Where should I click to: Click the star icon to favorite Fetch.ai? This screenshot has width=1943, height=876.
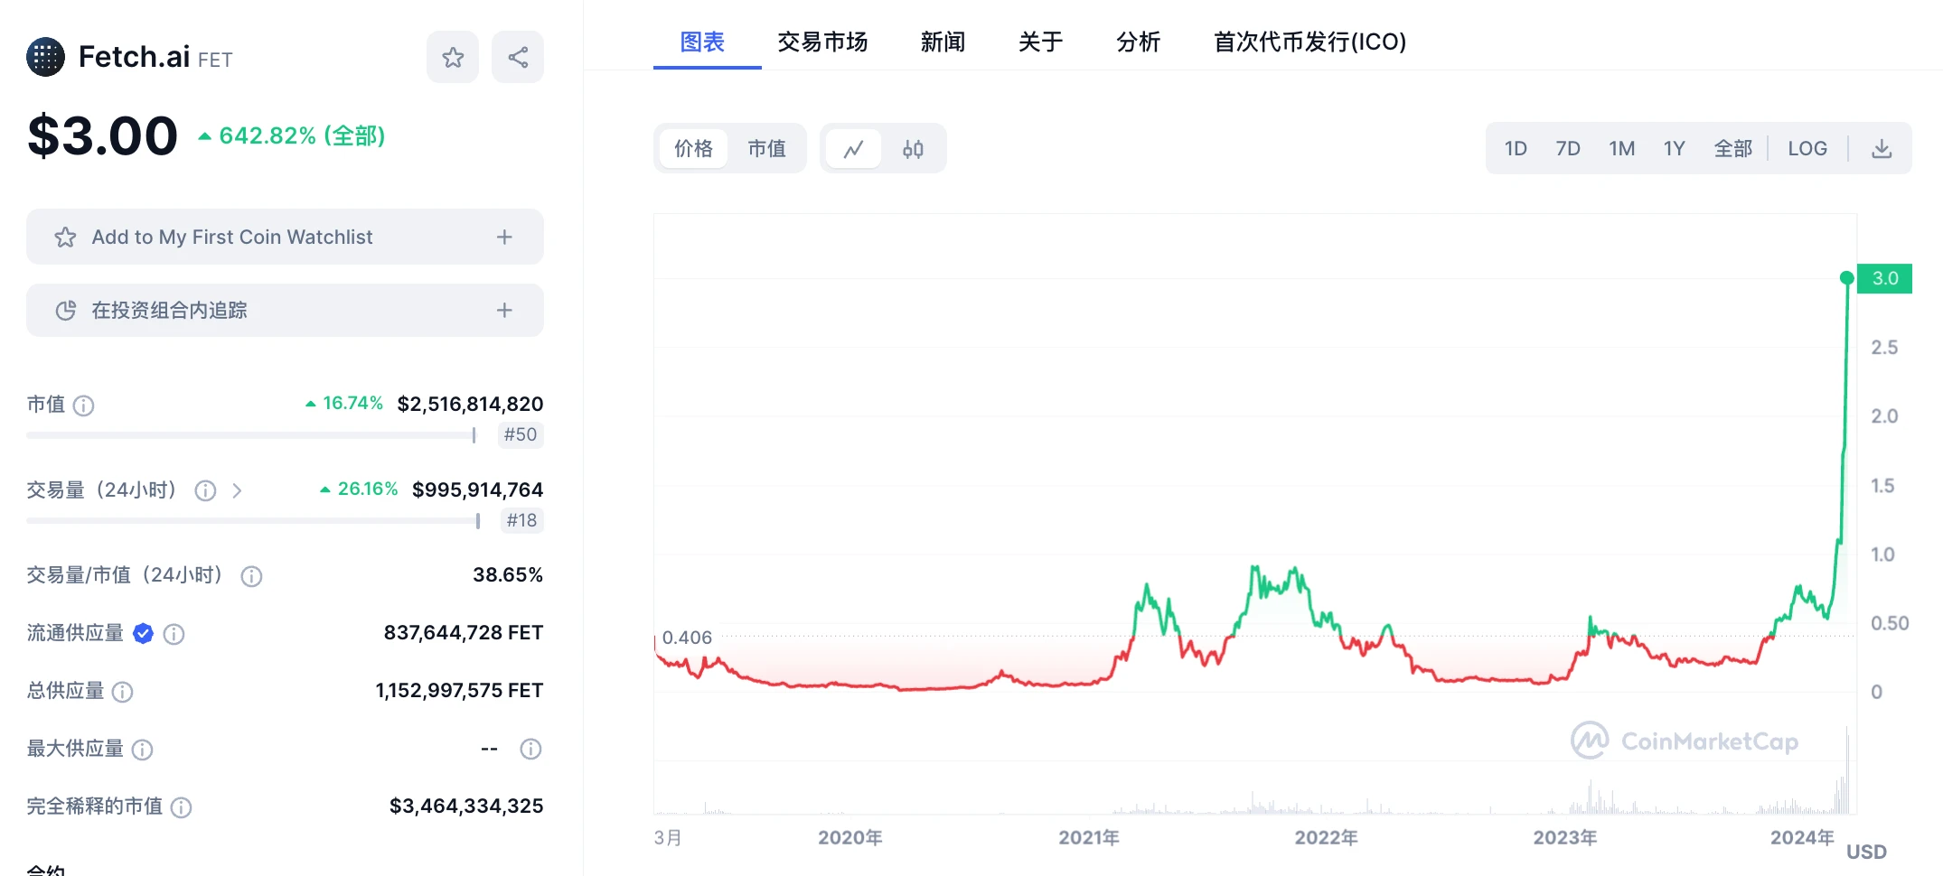452,56
